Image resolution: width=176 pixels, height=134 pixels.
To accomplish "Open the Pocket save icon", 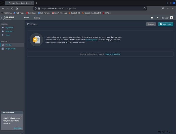I will [x=163, y=8].
